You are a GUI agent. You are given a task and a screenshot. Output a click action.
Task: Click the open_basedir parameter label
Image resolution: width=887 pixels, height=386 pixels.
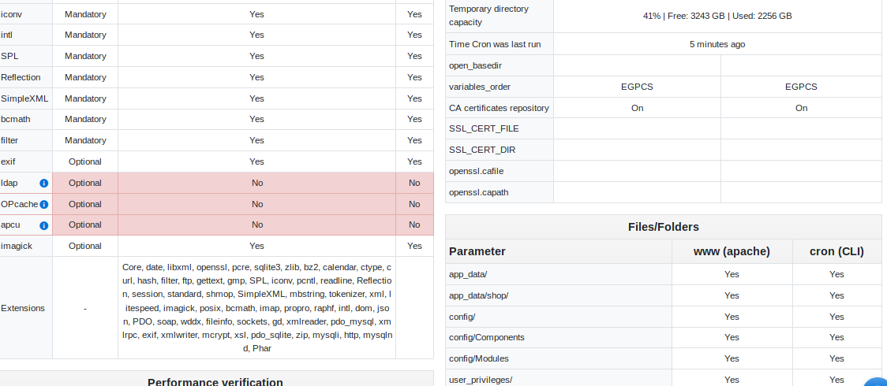pyautogui.click(x=475, y=65)
